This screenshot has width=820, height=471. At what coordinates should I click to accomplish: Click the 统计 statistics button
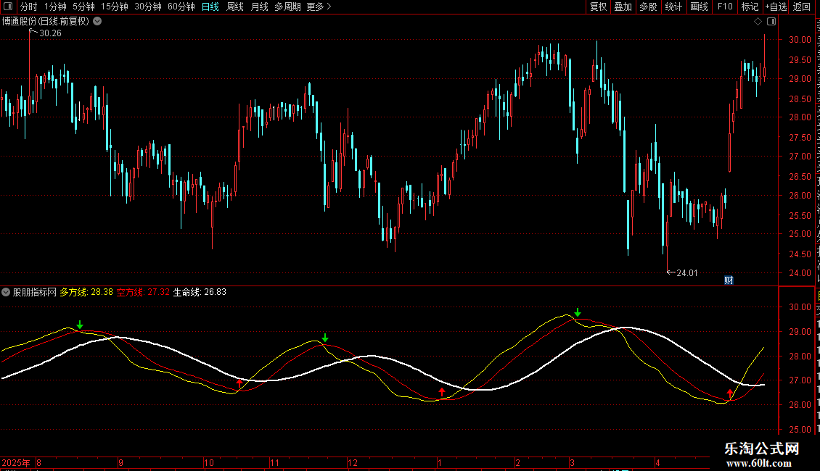click(673, 7)
